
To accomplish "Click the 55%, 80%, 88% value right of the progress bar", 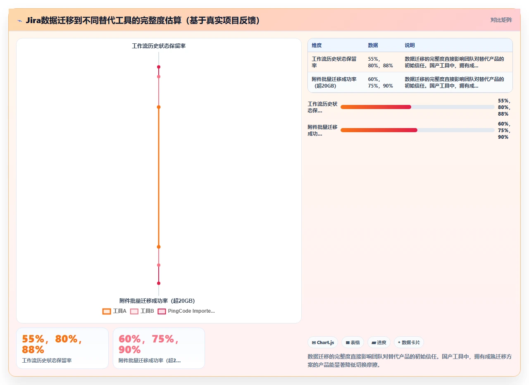I will click(504, 107).
